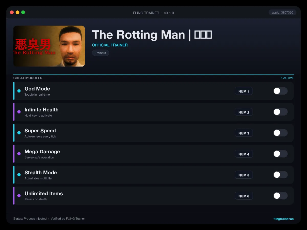The height and width of the screenshot is (230, 307).
Task: Enable Unlimited Items toggle
Action: [x=280, y=196]
